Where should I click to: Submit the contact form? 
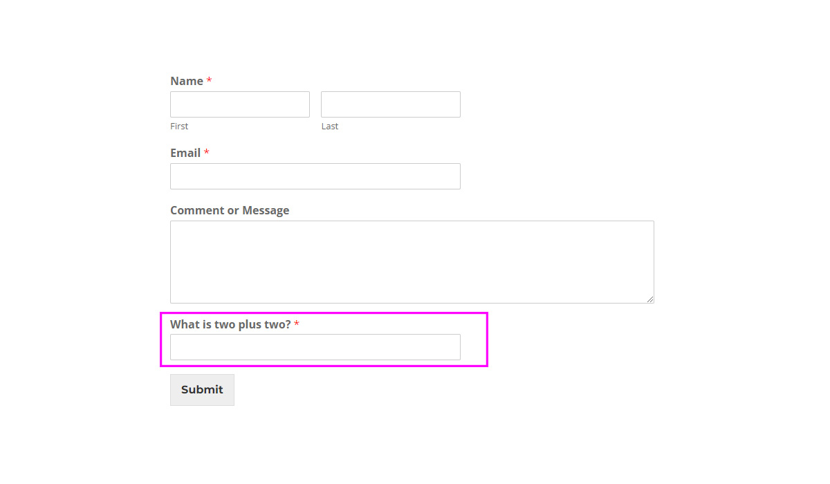click(x=202, y=390)
